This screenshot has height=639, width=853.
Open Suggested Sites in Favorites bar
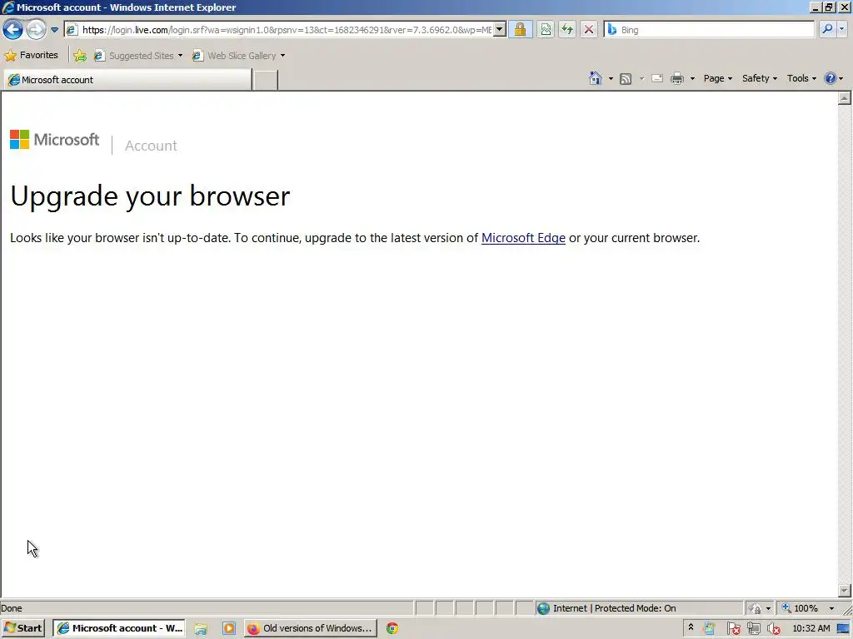138,56
